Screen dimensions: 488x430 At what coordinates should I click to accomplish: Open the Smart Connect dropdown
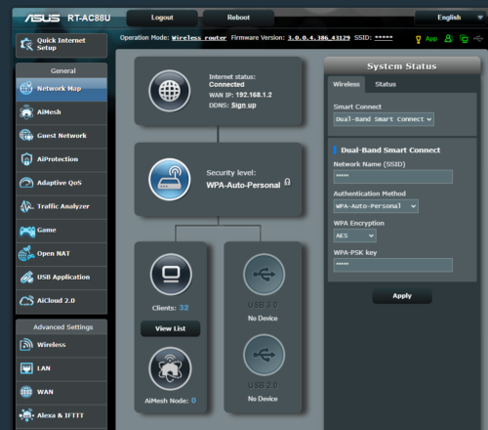[384, 119]
